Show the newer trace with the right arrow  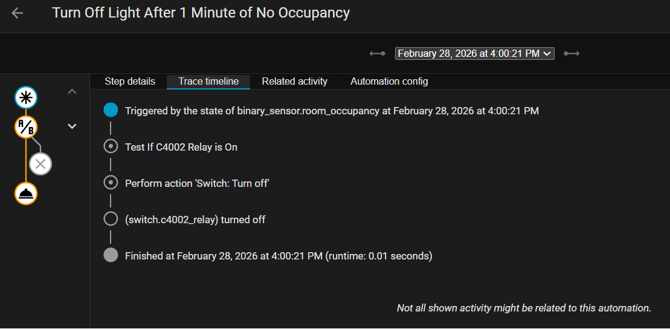[x=572, y=54]
